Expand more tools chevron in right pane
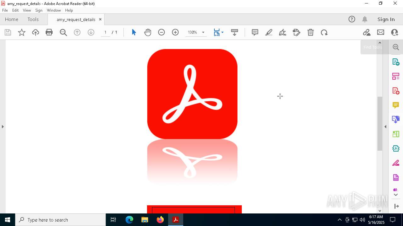 tap(396, 195)
